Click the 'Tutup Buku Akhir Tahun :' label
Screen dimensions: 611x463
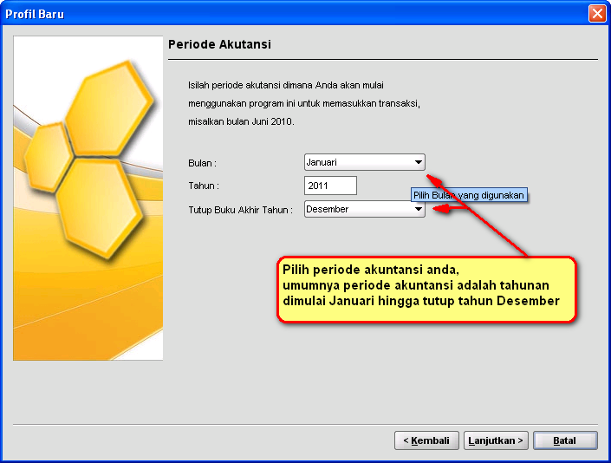[x=240, y=210]
